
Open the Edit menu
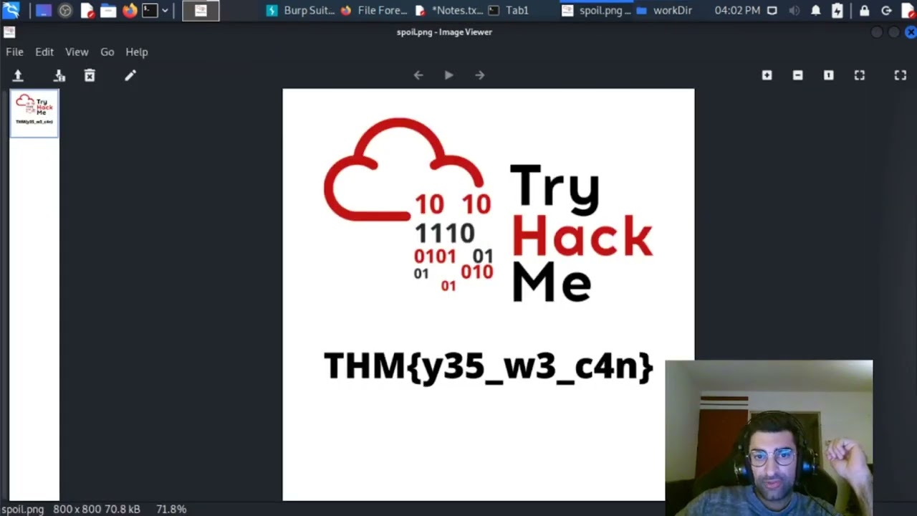pyautogui.click(x=44, y=52)
